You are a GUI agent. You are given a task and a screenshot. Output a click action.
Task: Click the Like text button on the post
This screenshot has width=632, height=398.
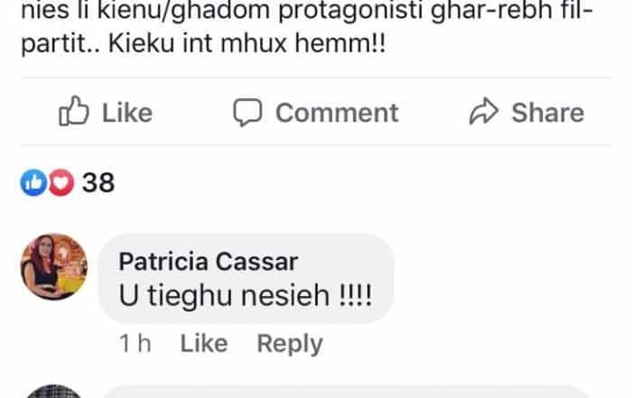127,113
